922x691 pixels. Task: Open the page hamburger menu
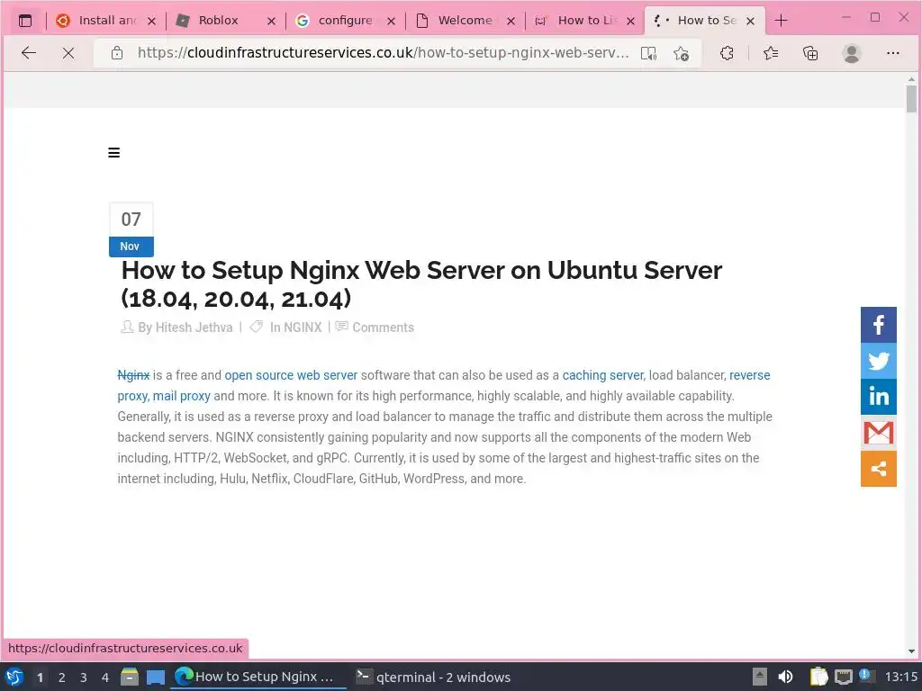coord(114,153)
